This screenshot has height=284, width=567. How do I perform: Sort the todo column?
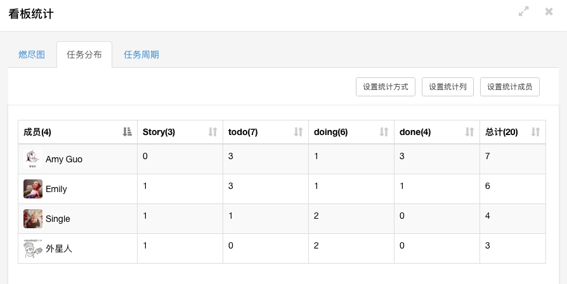click(x=298, y=132)
